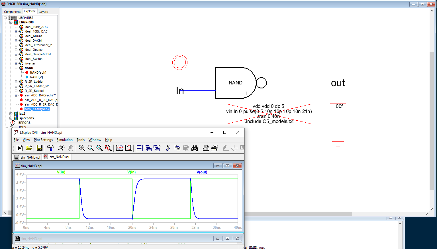The width and height of the screenshot is (437, 249).
Task: Click the schematic vertical scrollbar thumb
Action: (x=432, y=121)
